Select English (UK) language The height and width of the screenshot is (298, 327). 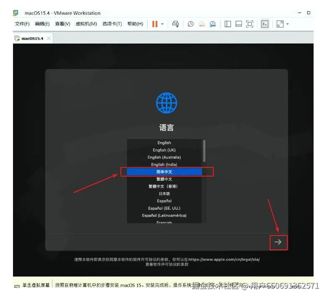pyautogui.click(x=164, y=150)
